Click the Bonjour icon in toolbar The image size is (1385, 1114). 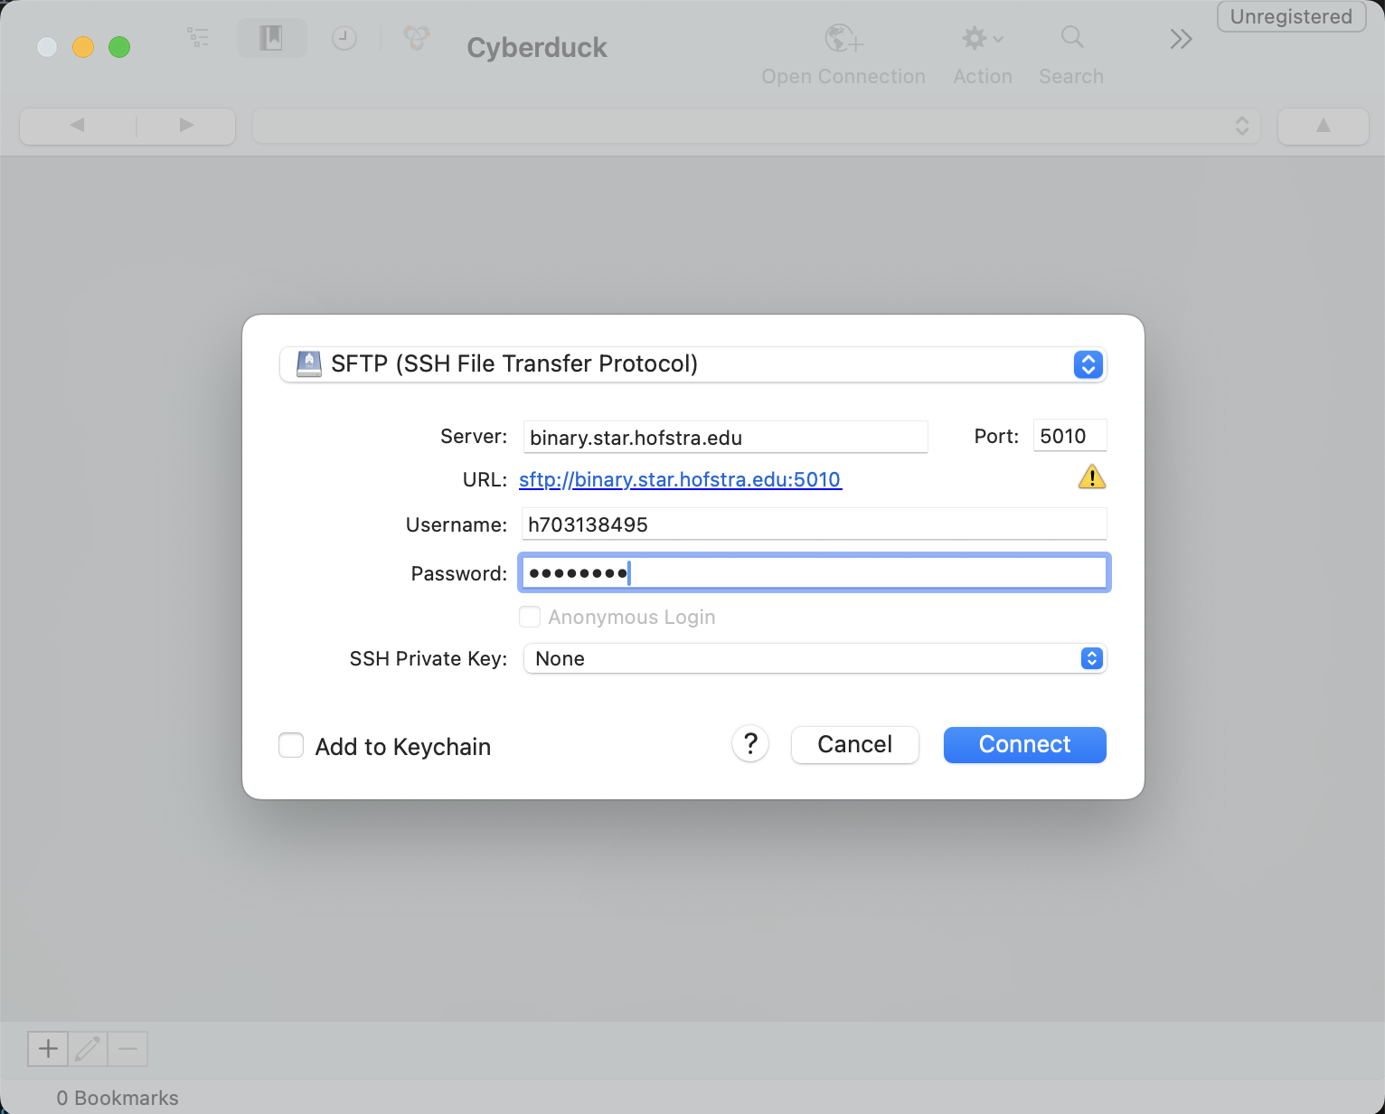click(416, 38)
